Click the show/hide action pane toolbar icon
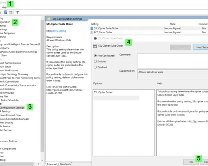The height and width of the screenshot is (166, 208). coord(11,12)
